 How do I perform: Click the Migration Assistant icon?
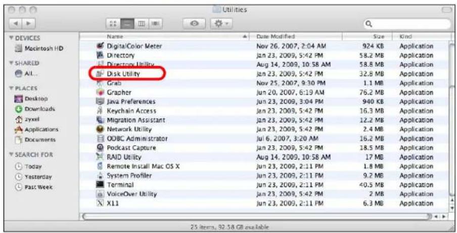pyautogui.click(x=100, y=120)
